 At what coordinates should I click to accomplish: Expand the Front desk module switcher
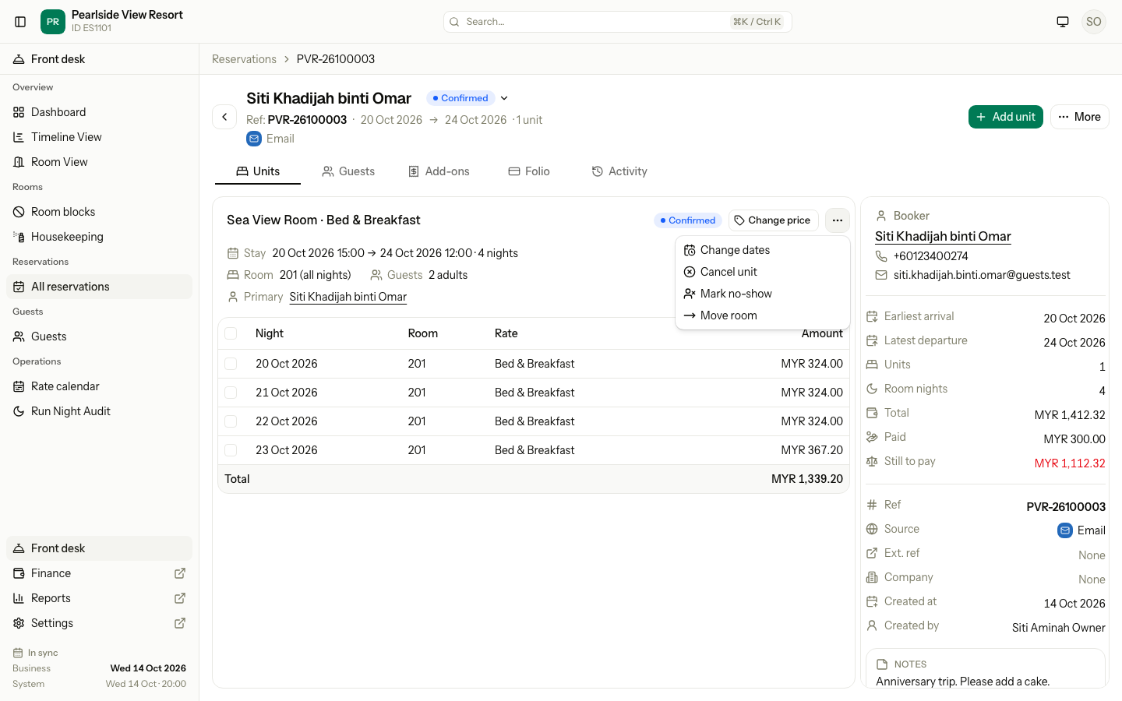100,59
